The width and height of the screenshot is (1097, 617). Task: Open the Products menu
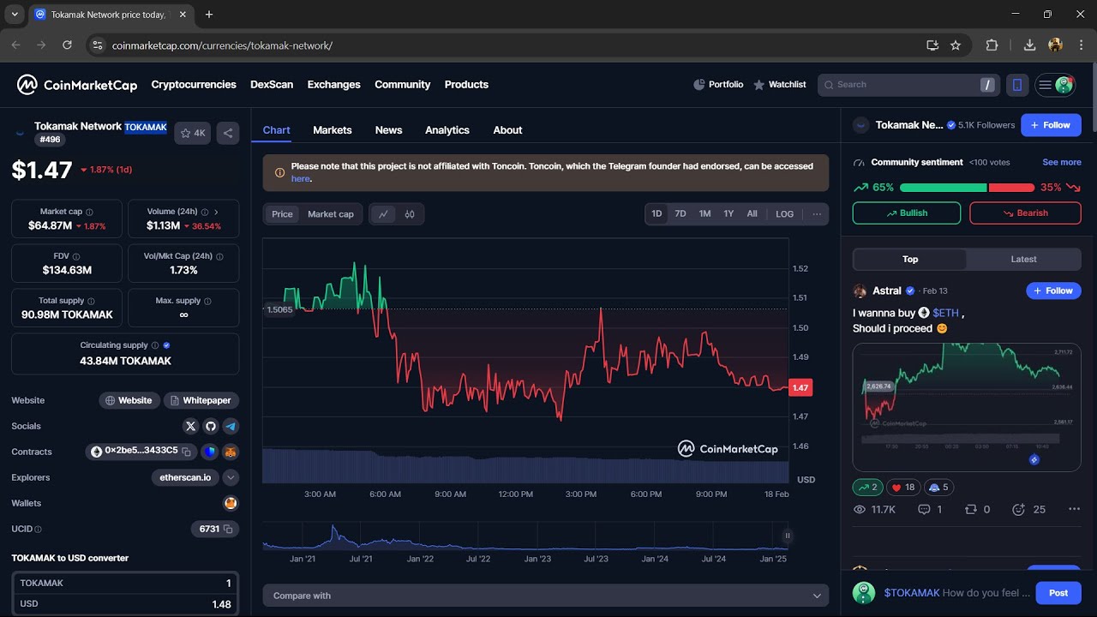point(466,85)
